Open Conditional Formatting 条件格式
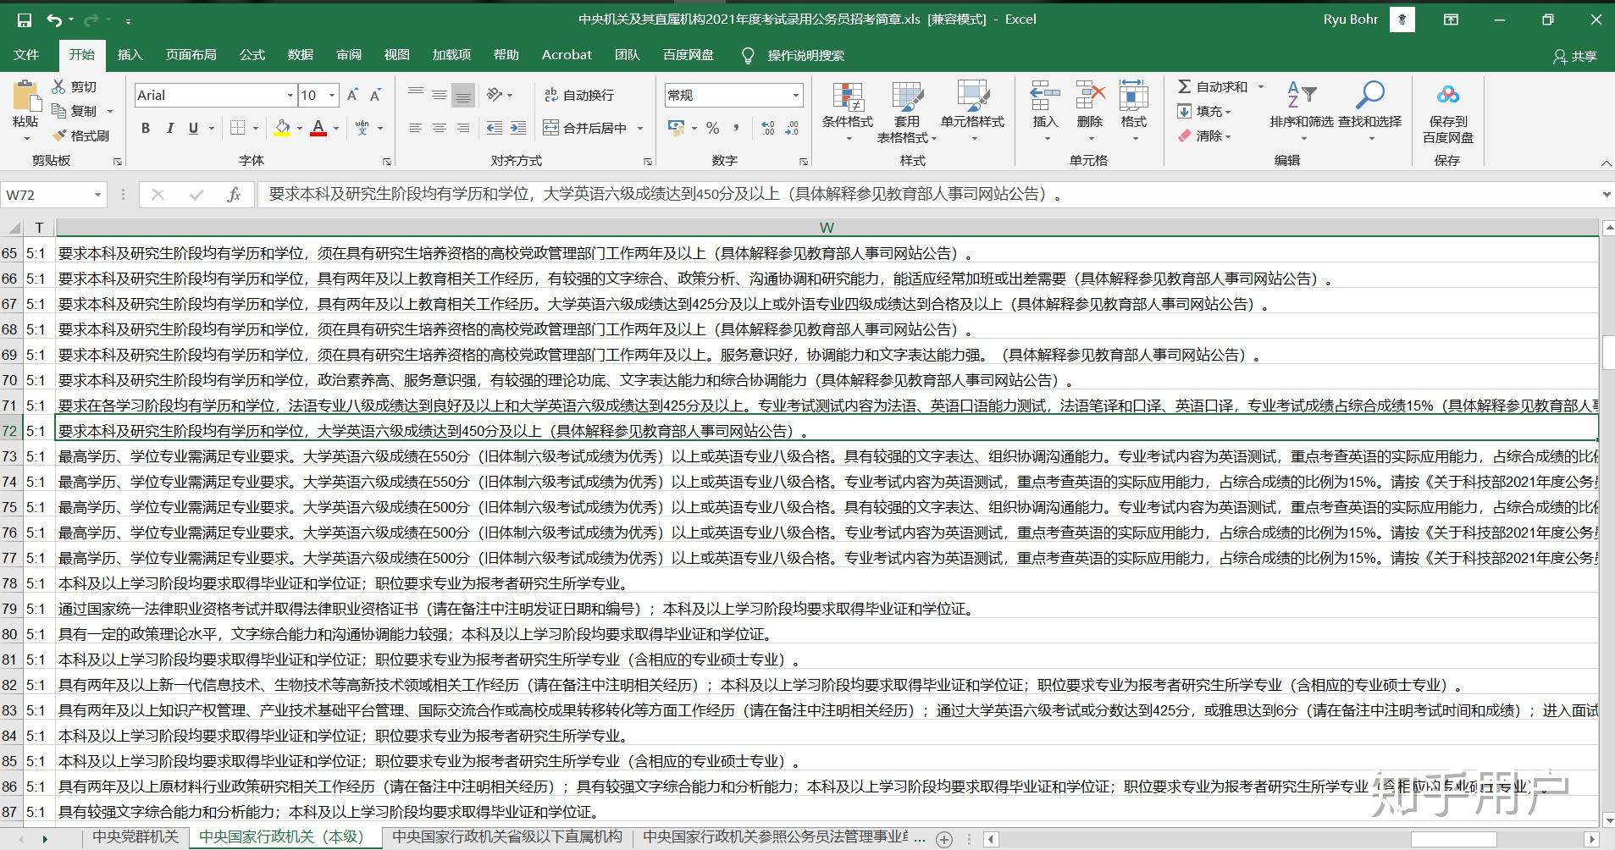Screen dimensions: 1615x850 click(x=848, y=111)
